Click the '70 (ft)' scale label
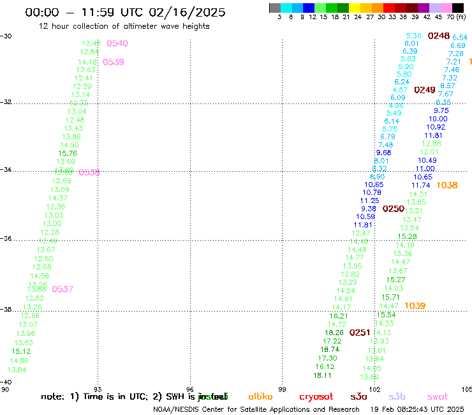This screenshot has width=472, height=415. (x=456, y=17)
